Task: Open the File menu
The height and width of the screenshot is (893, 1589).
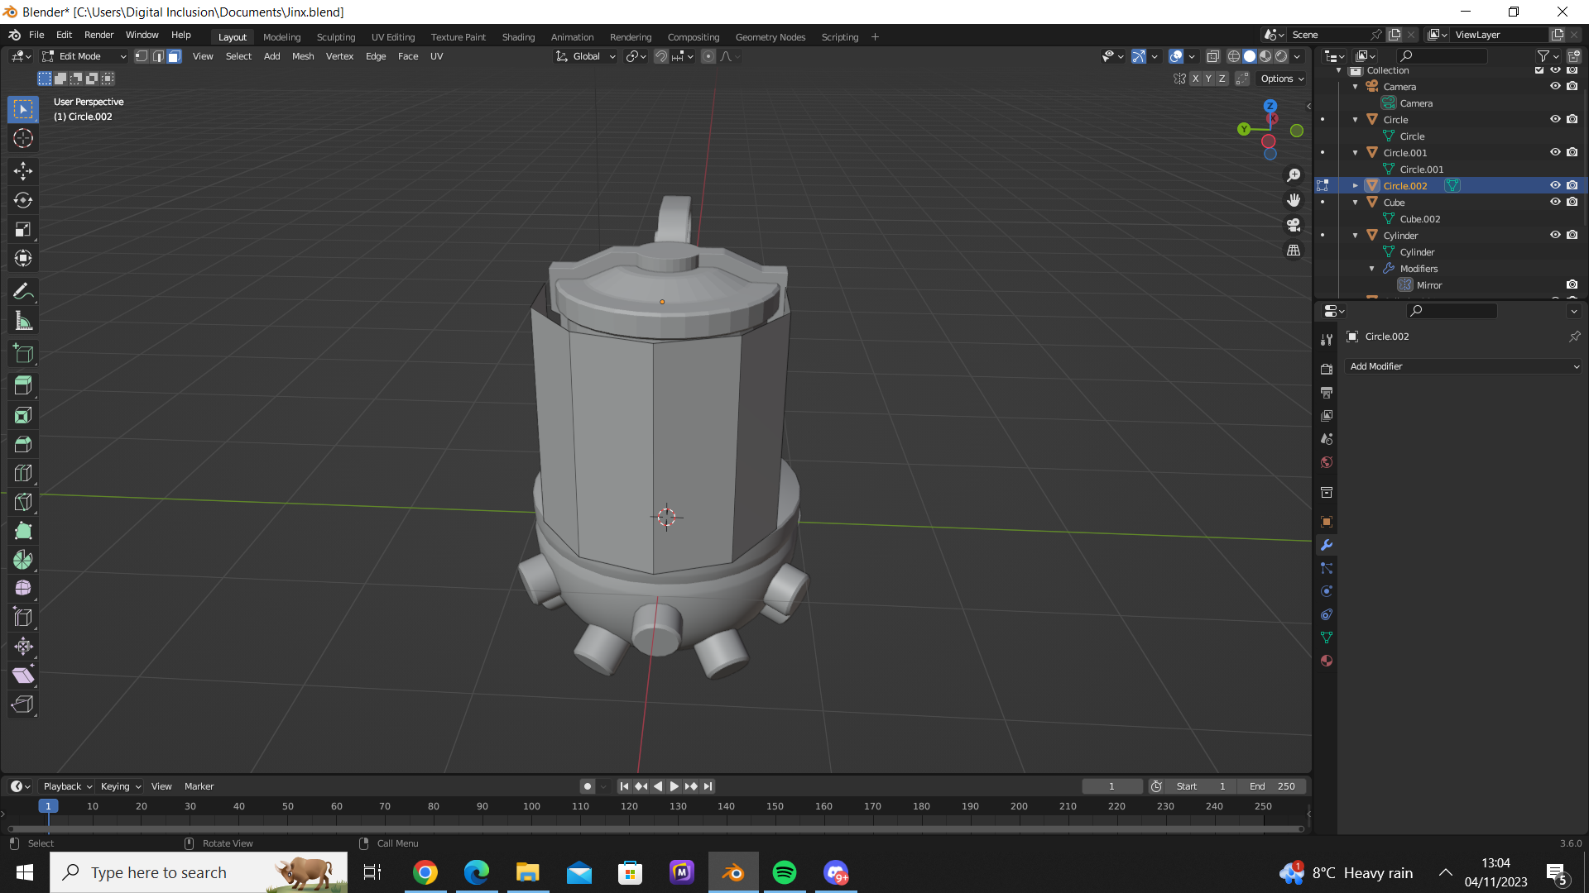Action: pos(36,35)
